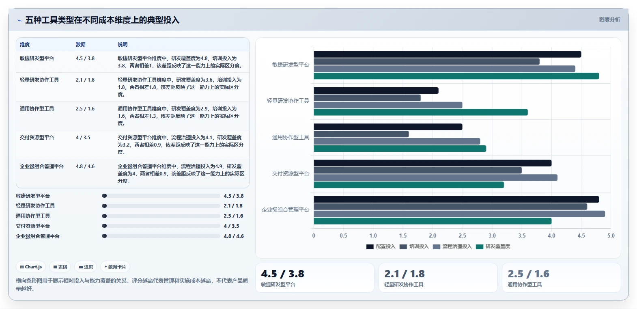637x309 pixels.
Task: Click the 4.8 / 4.6 value beside progress bar
Action: point(234,236)
